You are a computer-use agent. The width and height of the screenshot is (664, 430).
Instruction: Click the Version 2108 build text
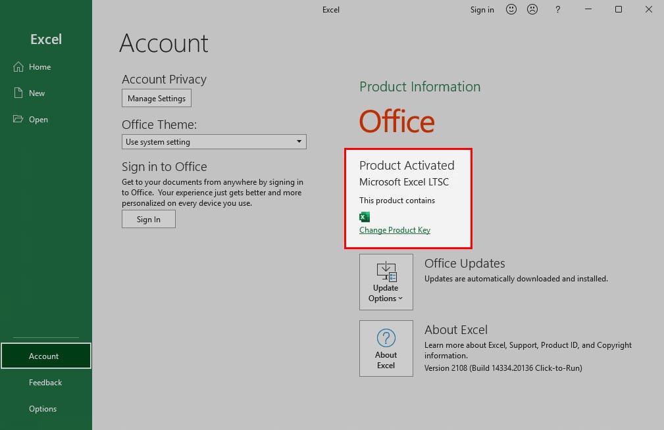[503, 368]
